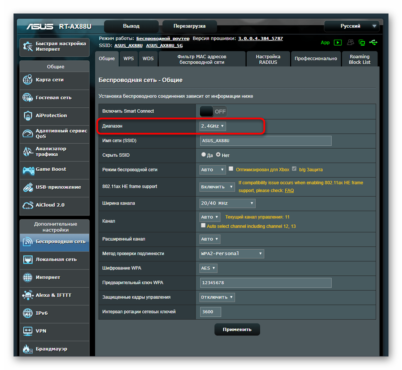Click the USB status icon in header
This screenshot has height=370, width=402.
point(373,42)
